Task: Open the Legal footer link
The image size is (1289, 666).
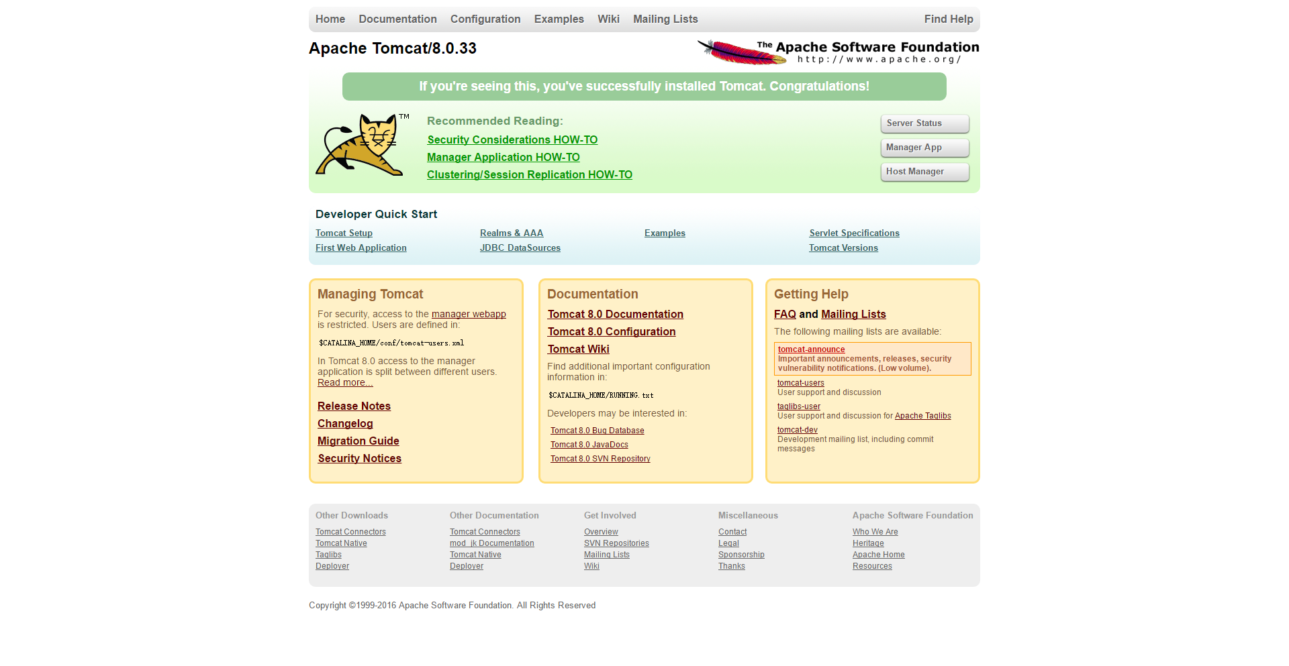Action: pos(728,543)
